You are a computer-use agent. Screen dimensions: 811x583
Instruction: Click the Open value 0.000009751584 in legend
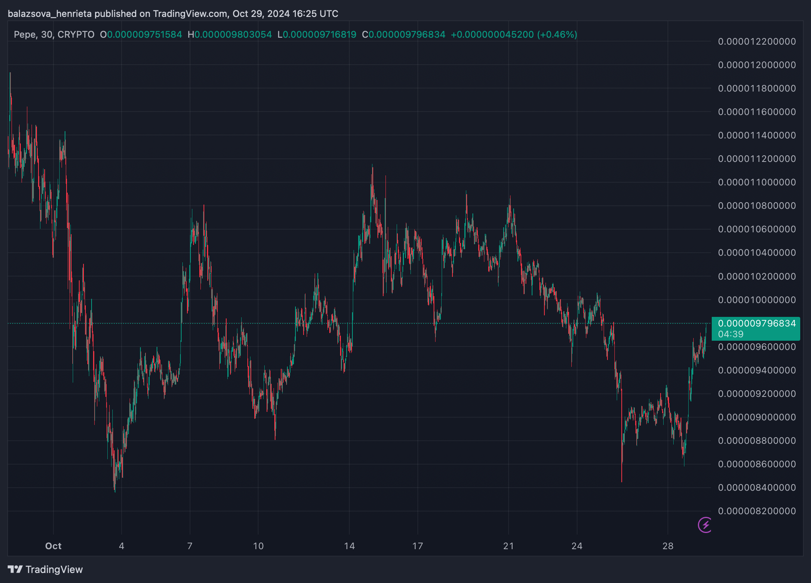click(x=144, y=35)
